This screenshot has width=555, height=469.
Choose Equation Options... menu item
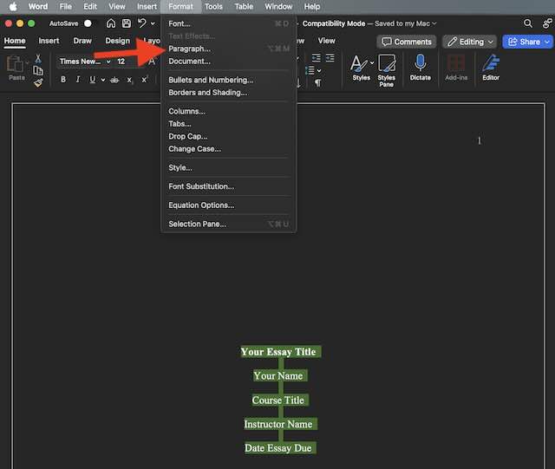(229, 205)
